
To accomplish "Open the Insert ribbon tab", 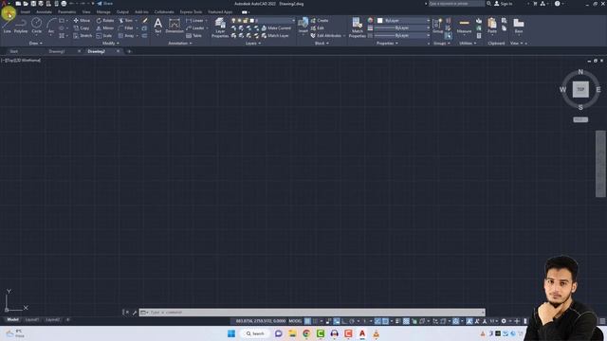I will tap(26, 12).
